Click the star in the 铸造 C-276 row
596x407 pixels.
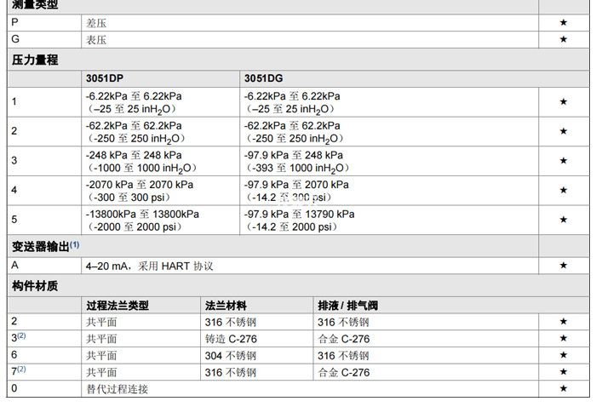coord(564,339)
